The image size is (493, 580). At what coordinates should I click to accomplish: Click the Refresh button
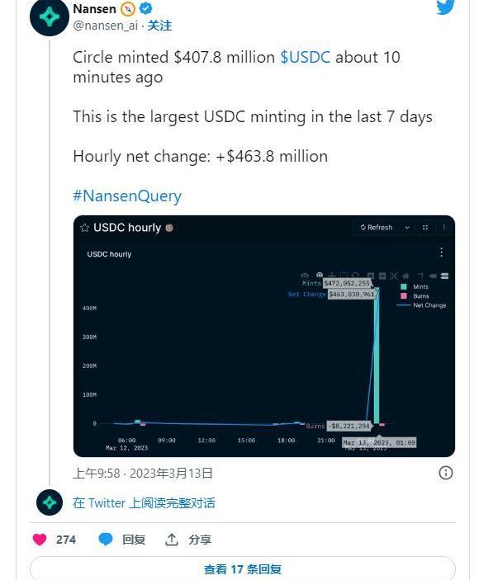click(377, 228)
